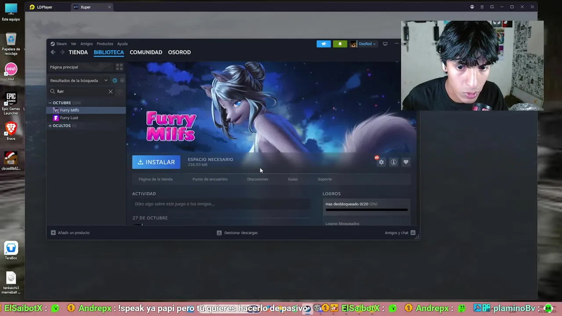This screenshot has height=316, width=562.
Task: Go to the TIENDA tab
Action: click(78, 52)
